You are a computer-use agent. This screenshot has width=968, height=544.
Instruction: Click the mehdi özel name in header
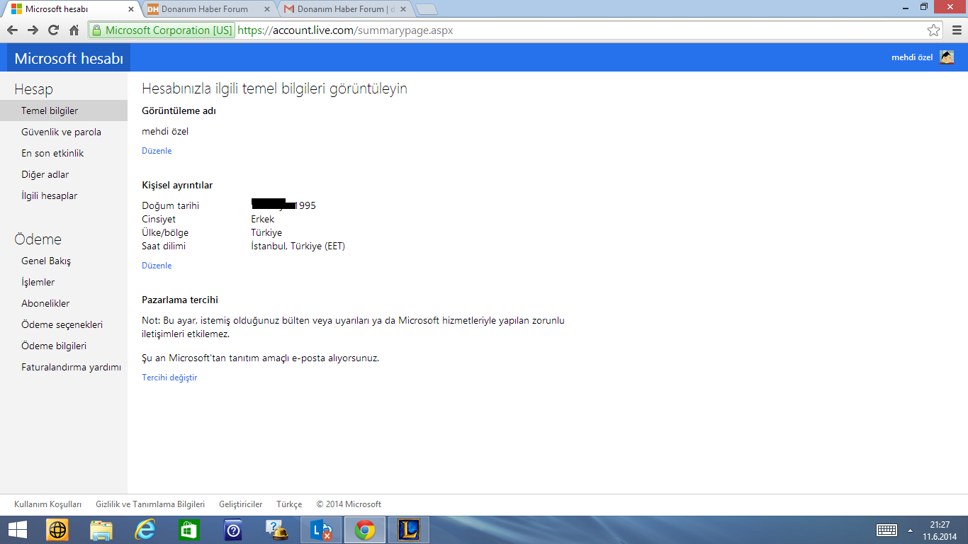[912, 57]
